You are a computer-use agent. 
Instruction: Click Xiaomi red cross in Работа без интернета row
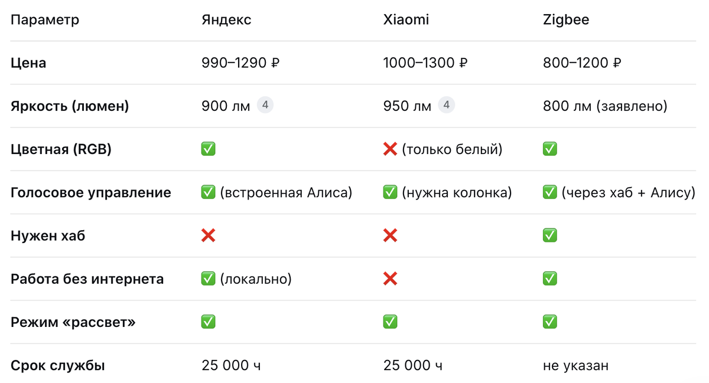click(x=390, y=279)
